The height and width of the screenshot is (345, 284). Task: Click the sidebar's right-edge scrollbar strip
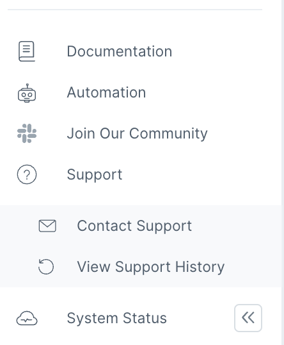pyautogui.click(x=283, y=172)
